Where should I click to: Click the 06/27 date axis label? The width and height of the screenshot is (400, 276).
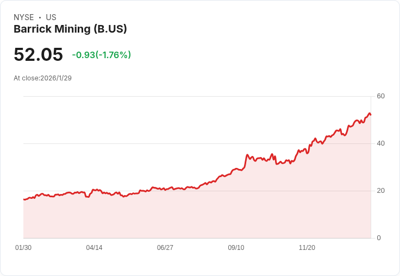pos(165,248)
